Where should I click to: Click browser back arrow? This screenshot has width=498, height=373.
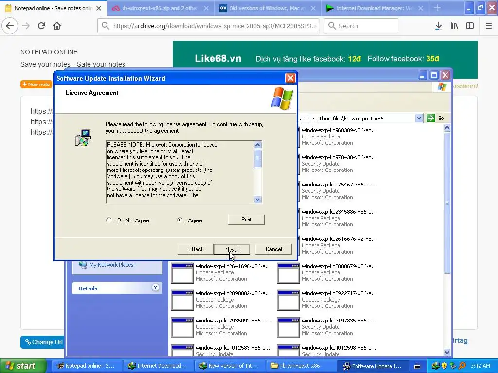(10, 26)
